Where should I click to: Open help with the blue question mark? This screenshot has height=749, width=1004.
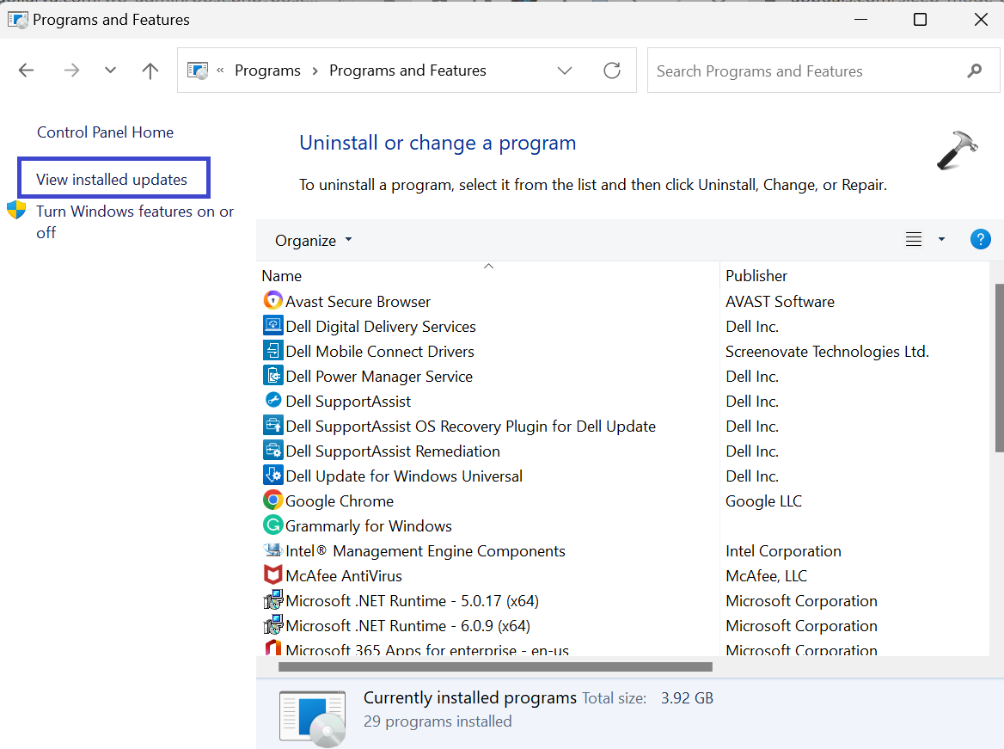980,240
